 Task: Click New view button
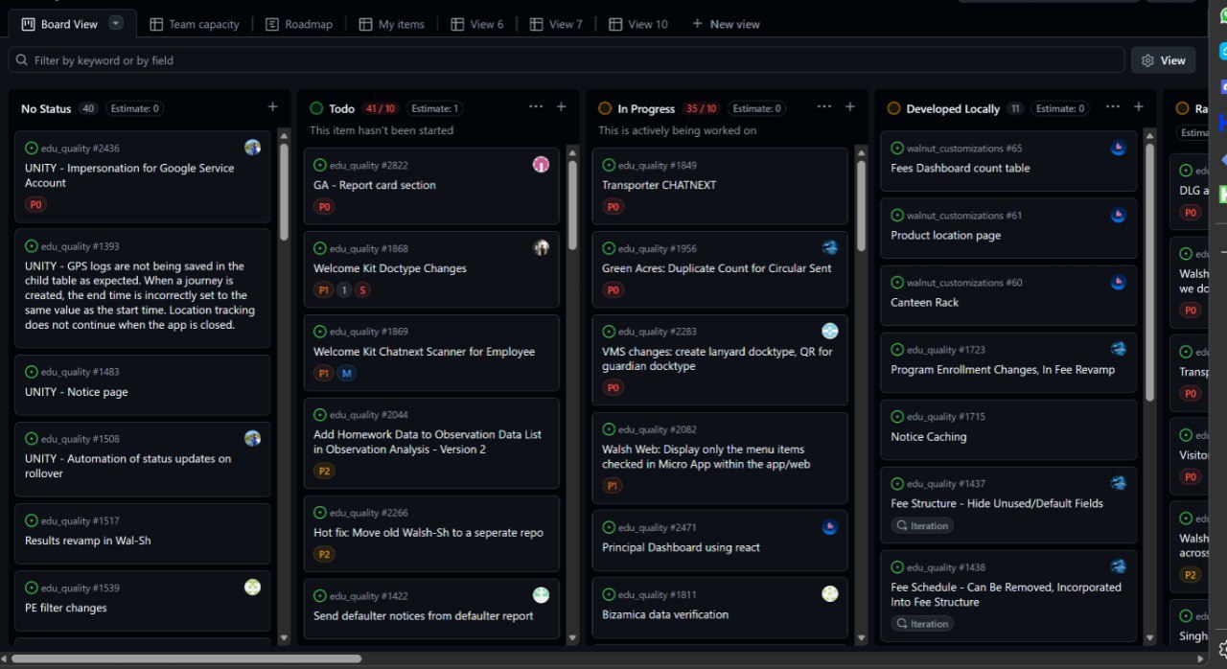pyautogui.click(x=726, y=24)
